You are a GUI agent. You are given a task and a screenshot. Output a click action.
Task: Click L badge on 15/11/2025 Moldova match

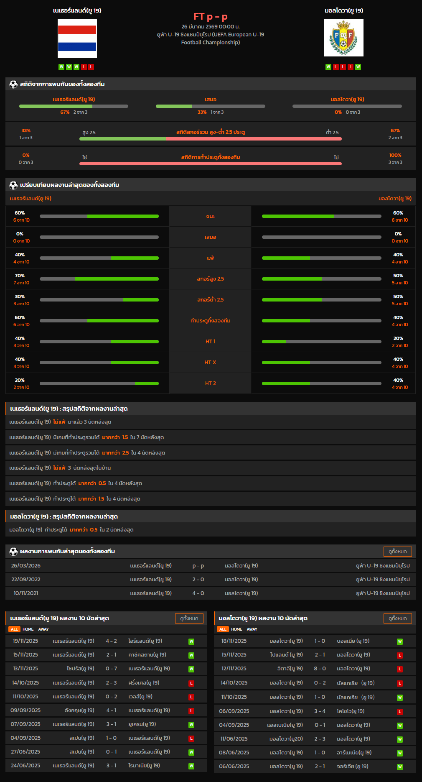[x=399, y=655]
